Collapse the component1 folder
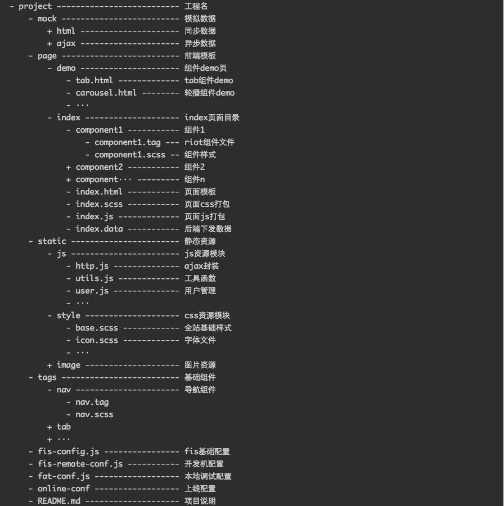Image resolution: width=504 pixels, height=506 pixels. 69,130
